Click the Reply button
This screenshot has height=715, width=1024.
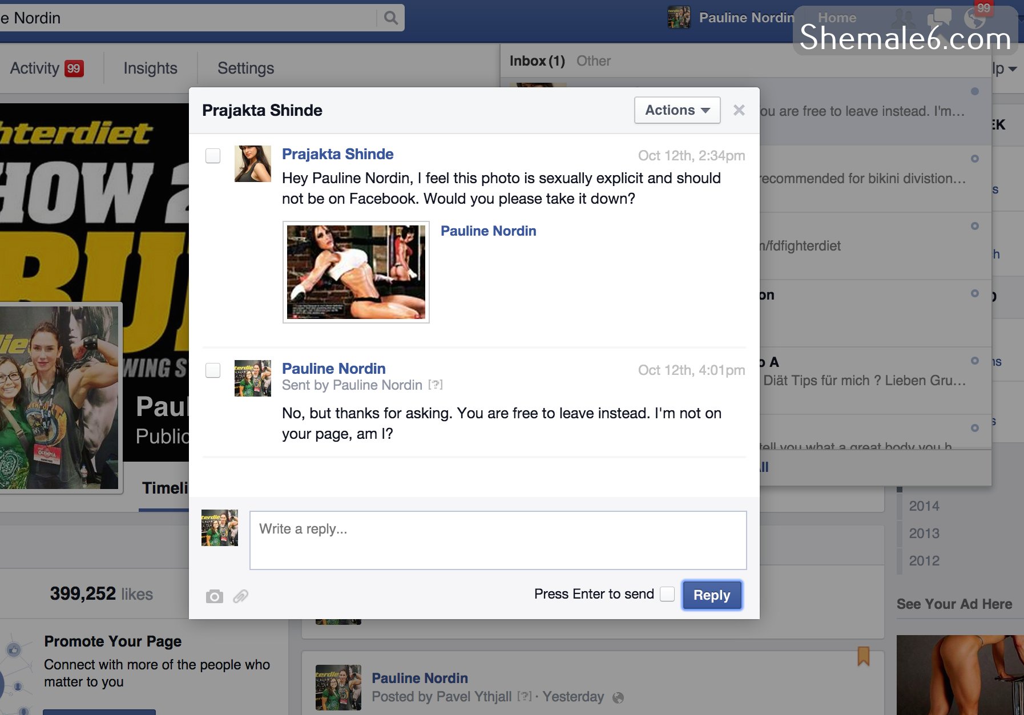click(712, 595)
